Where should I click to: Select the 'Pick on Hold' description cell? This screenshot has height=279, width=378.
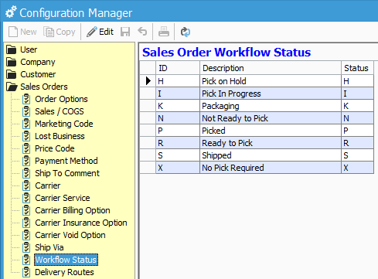click(x=271, y=81)
